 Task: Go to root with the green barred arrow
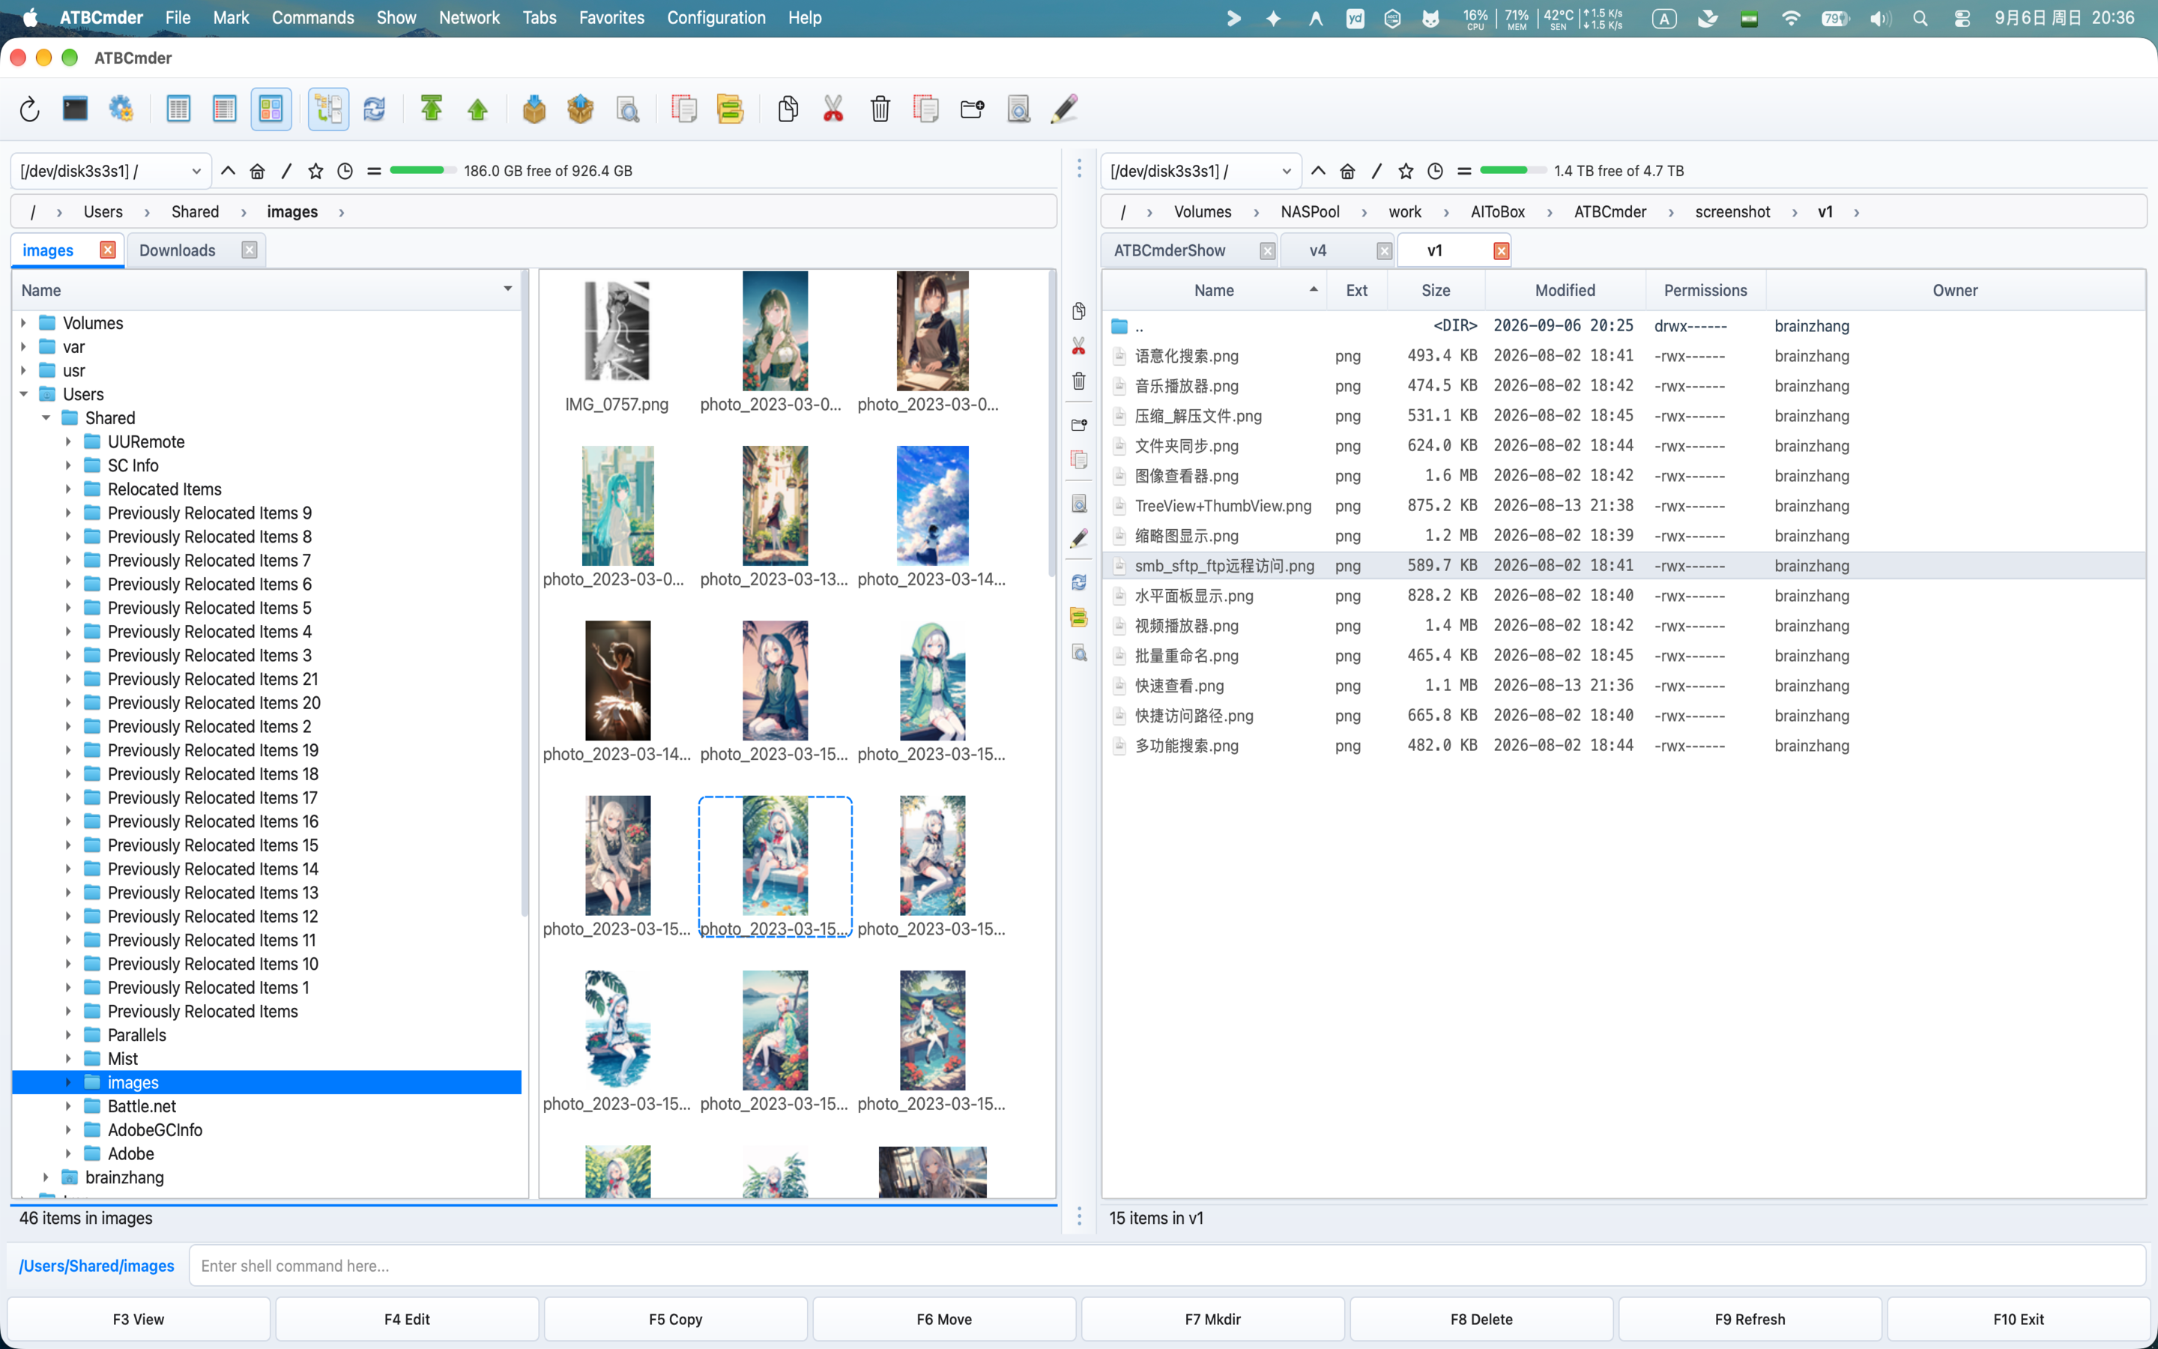[x=432, y=109]
